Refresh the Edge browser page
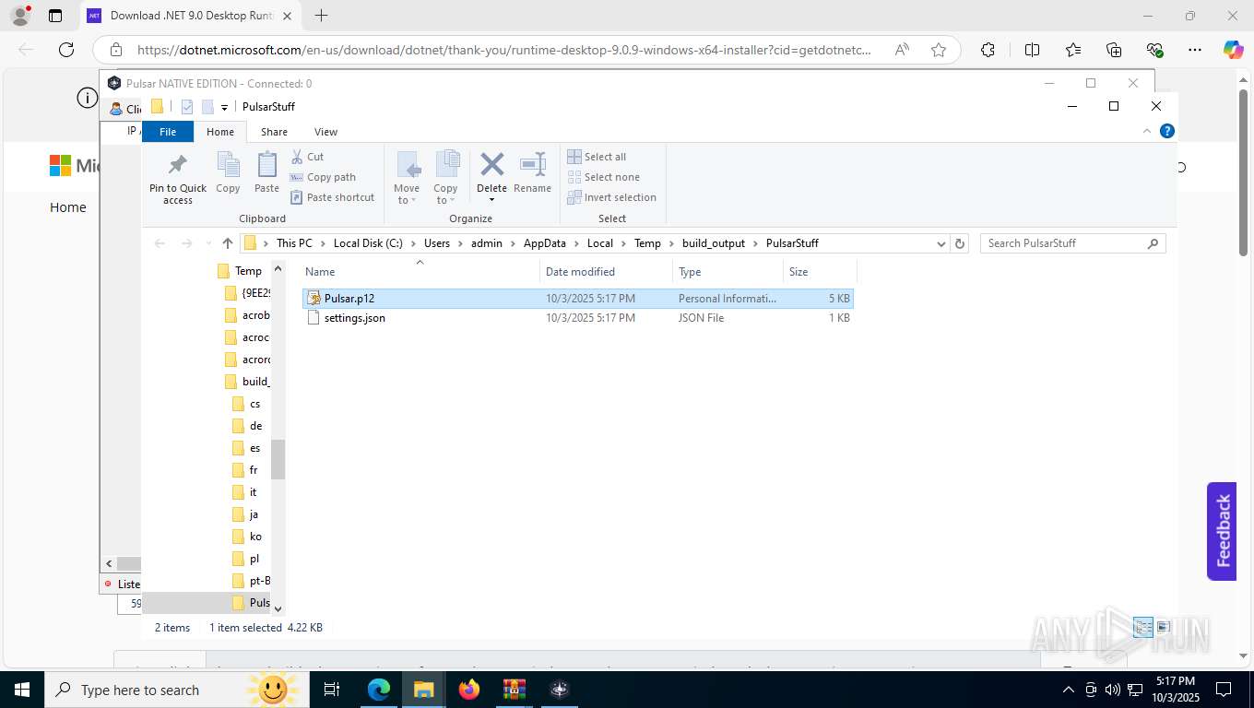The image size is (1254, 708). [66, 50]
